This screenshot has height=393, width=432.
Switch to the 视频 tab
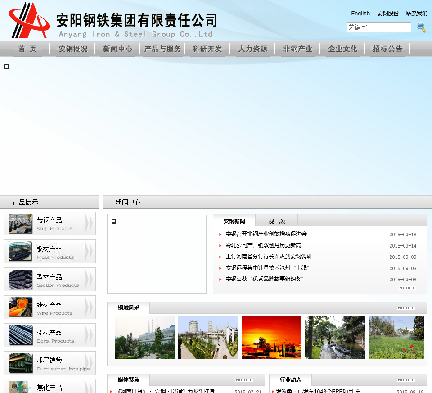point(277,221)
